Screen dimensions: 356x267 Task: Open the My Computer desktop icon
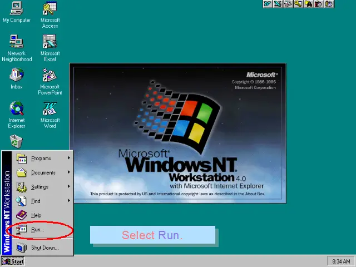tap(17, 12)
